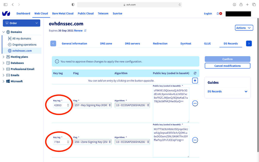Go back with the browser back arrow
The height and width of the screenshot is (162, 259).
click(13, 5)
